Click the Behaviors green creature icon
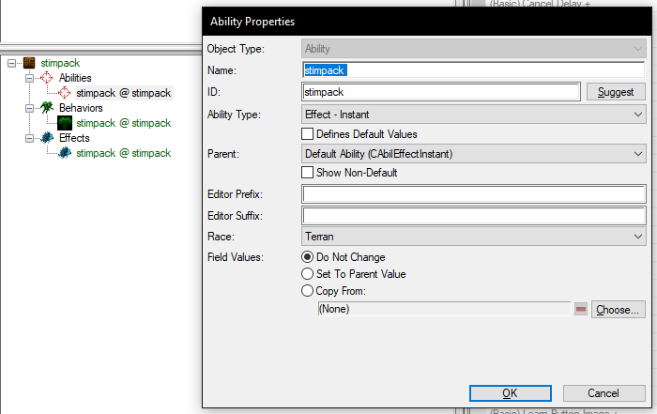The image size is (657, 414). click(x=47, y=108)
